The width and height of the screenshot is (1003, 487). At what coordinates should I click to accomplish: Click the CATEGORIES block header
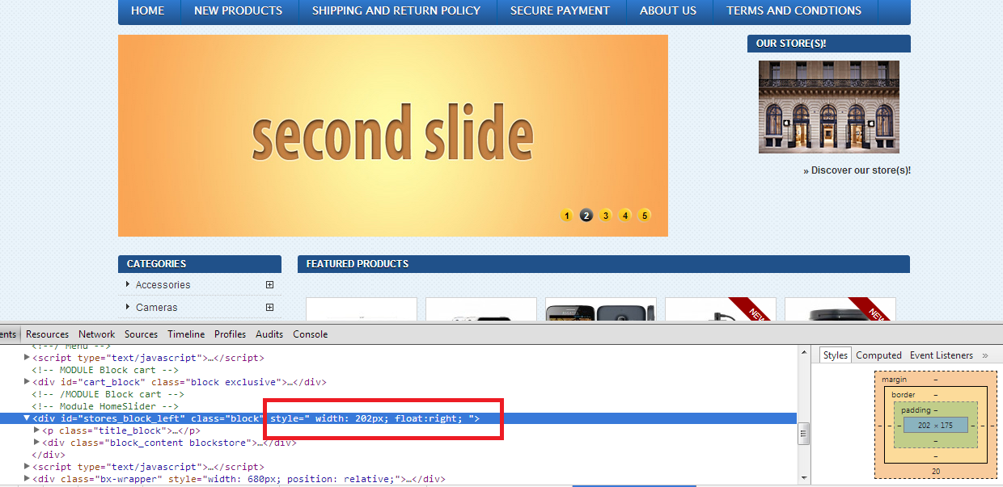click(200, 264)
